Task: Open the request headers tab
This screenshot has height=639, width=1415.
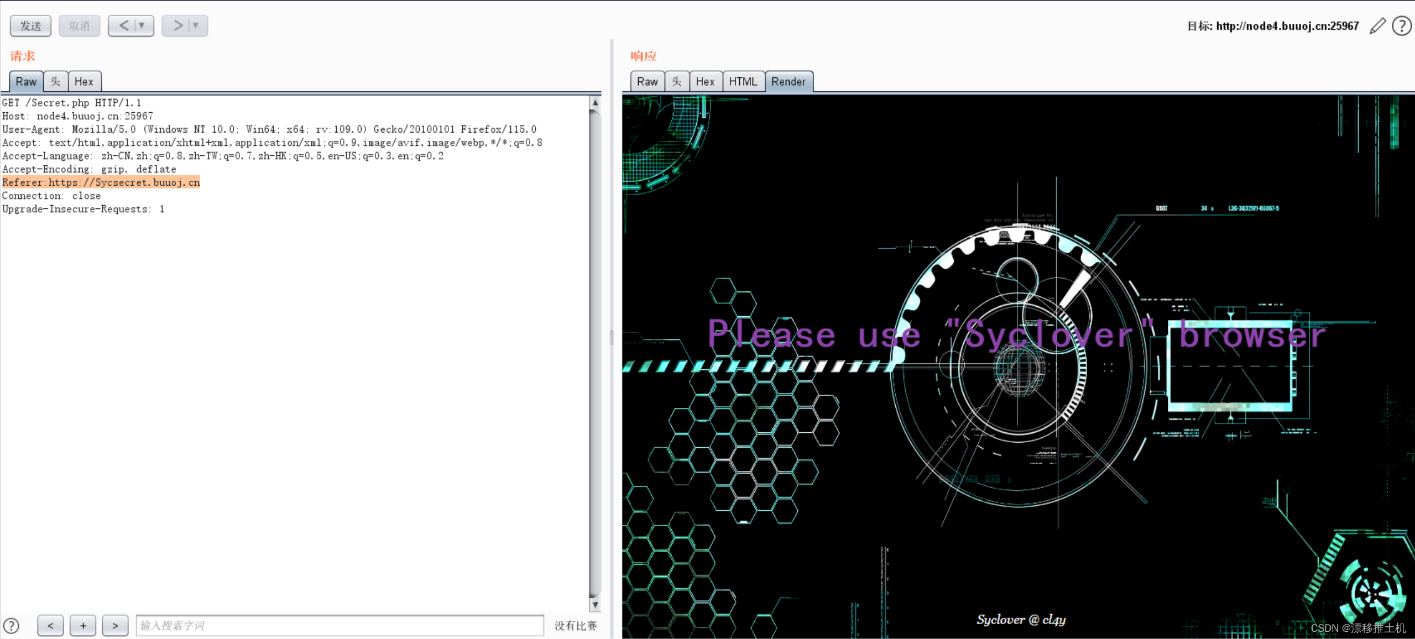Action: coord(55,82)
